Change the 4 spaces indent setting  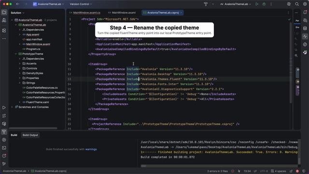click(x=278, y=171)
